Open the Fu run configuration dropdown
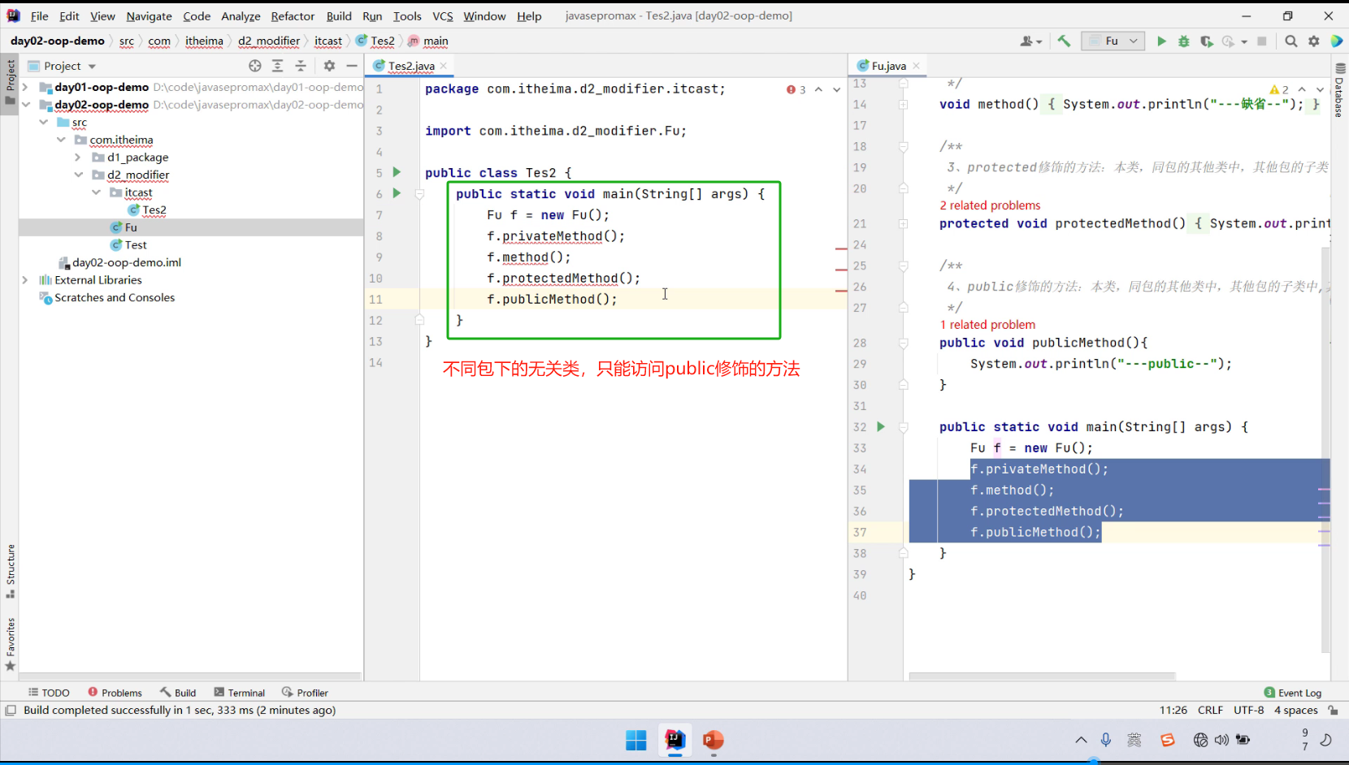This screenshot has width=1349, height=765. [x=1113, y=41]
